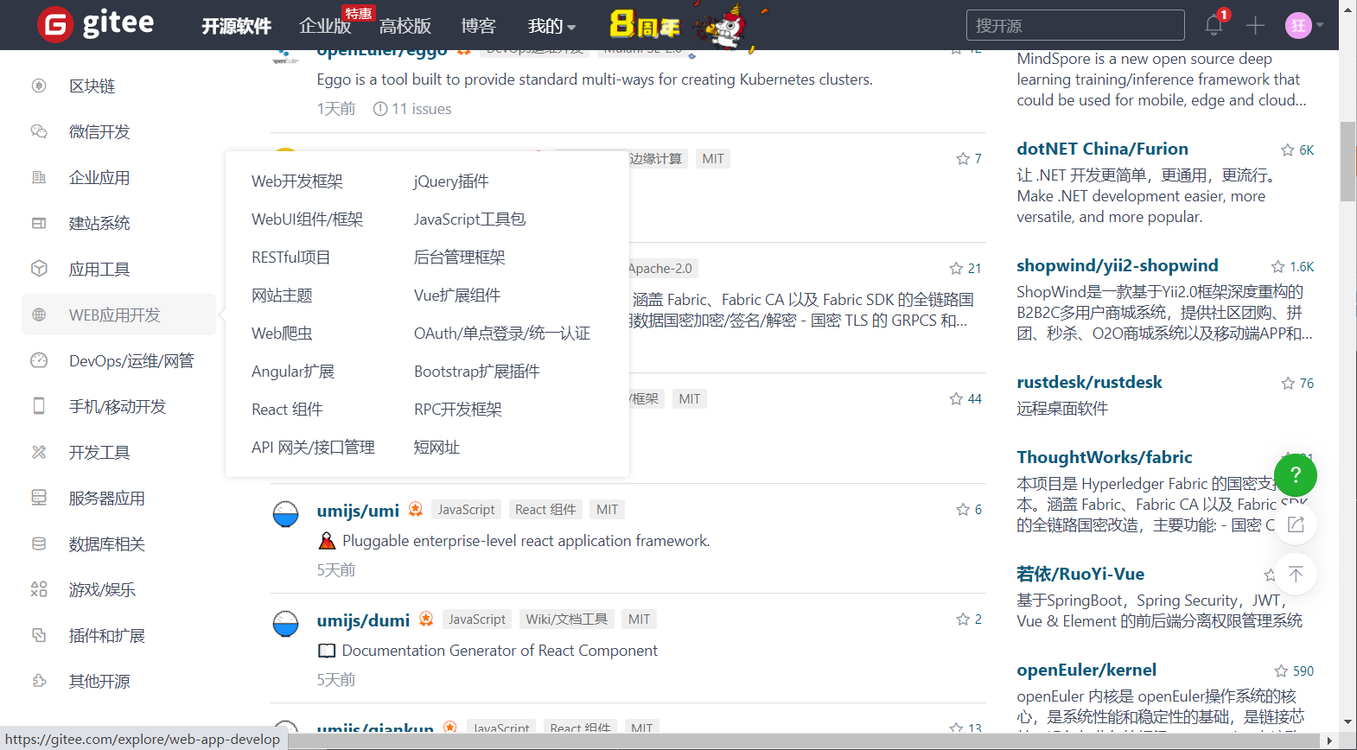Click the umijs/umi project avatar
1357x750 pixels.
click(285, 514)
